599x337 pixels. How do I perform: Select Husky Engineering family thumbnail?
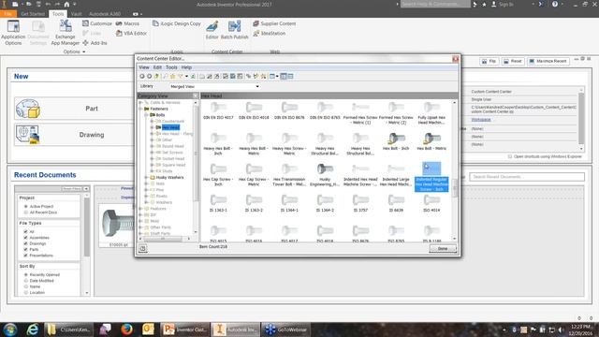tap(325, 168)
